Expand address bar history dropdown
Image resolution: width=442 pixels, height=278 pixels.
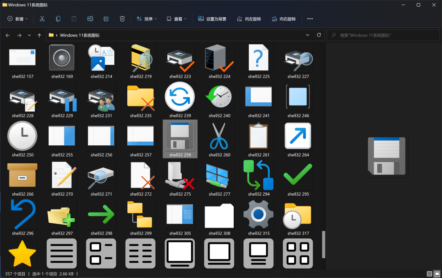click(307, 35)
